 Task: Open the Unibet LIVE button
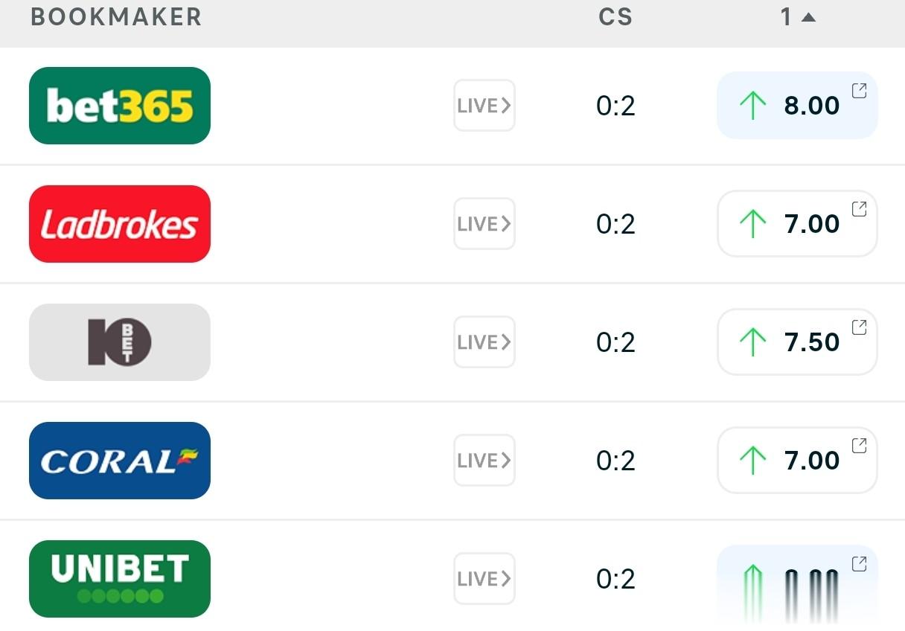(484, 579)
